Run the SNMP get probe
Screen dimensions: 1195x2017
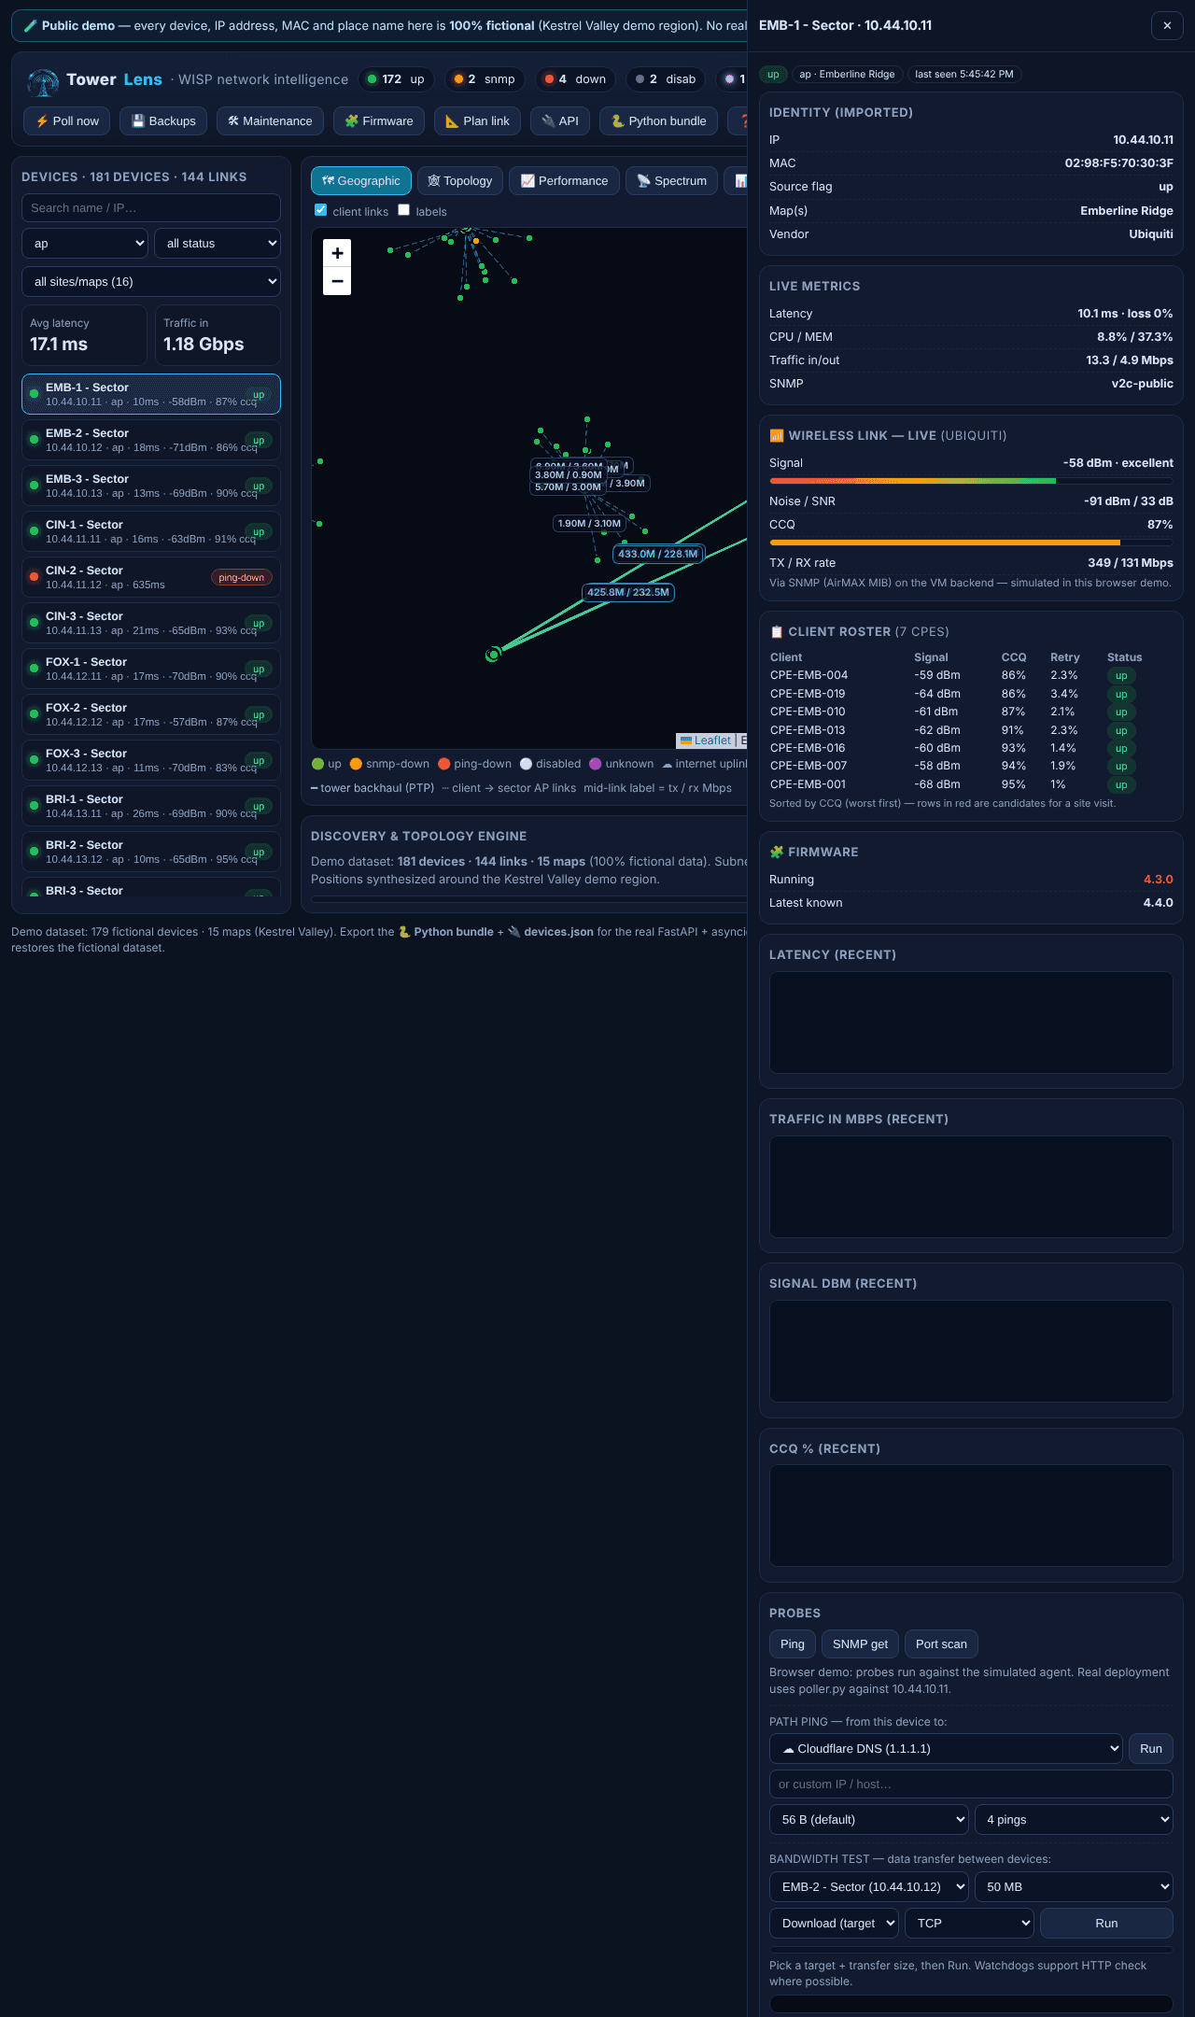(861, 1644)
